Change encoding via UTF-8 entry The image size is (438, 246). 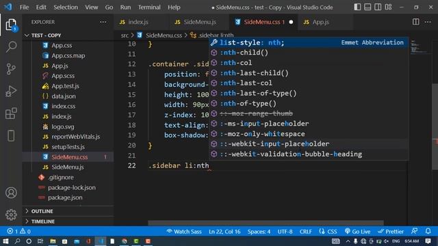285,232
